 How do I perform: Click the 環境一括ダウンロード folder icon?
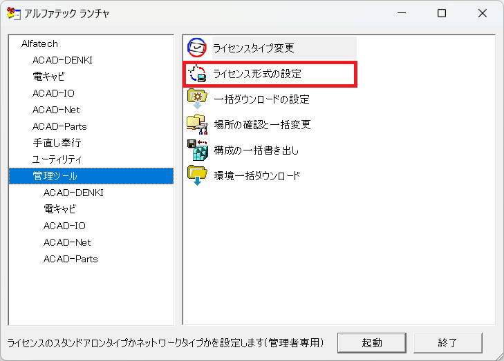pyautogui.click(x=197, y=175)
